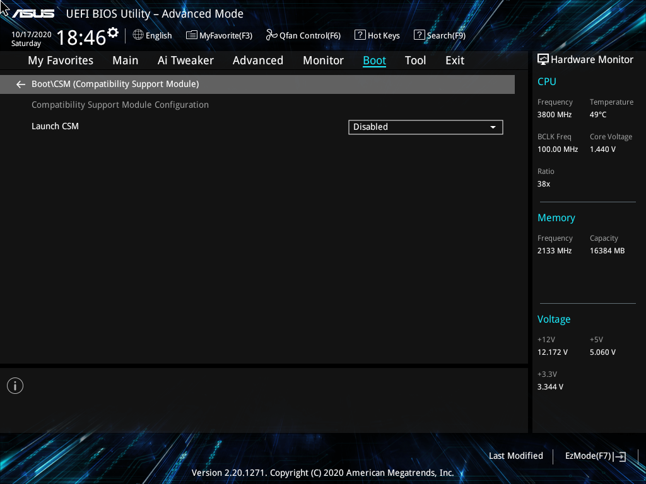This screenshot has width=646, height=484.
Task: Click Boot\CSM breadcrumb title
Action: 115,84
